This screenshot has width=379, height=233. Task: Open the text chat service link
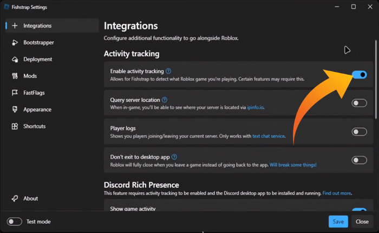pos(269,136)
